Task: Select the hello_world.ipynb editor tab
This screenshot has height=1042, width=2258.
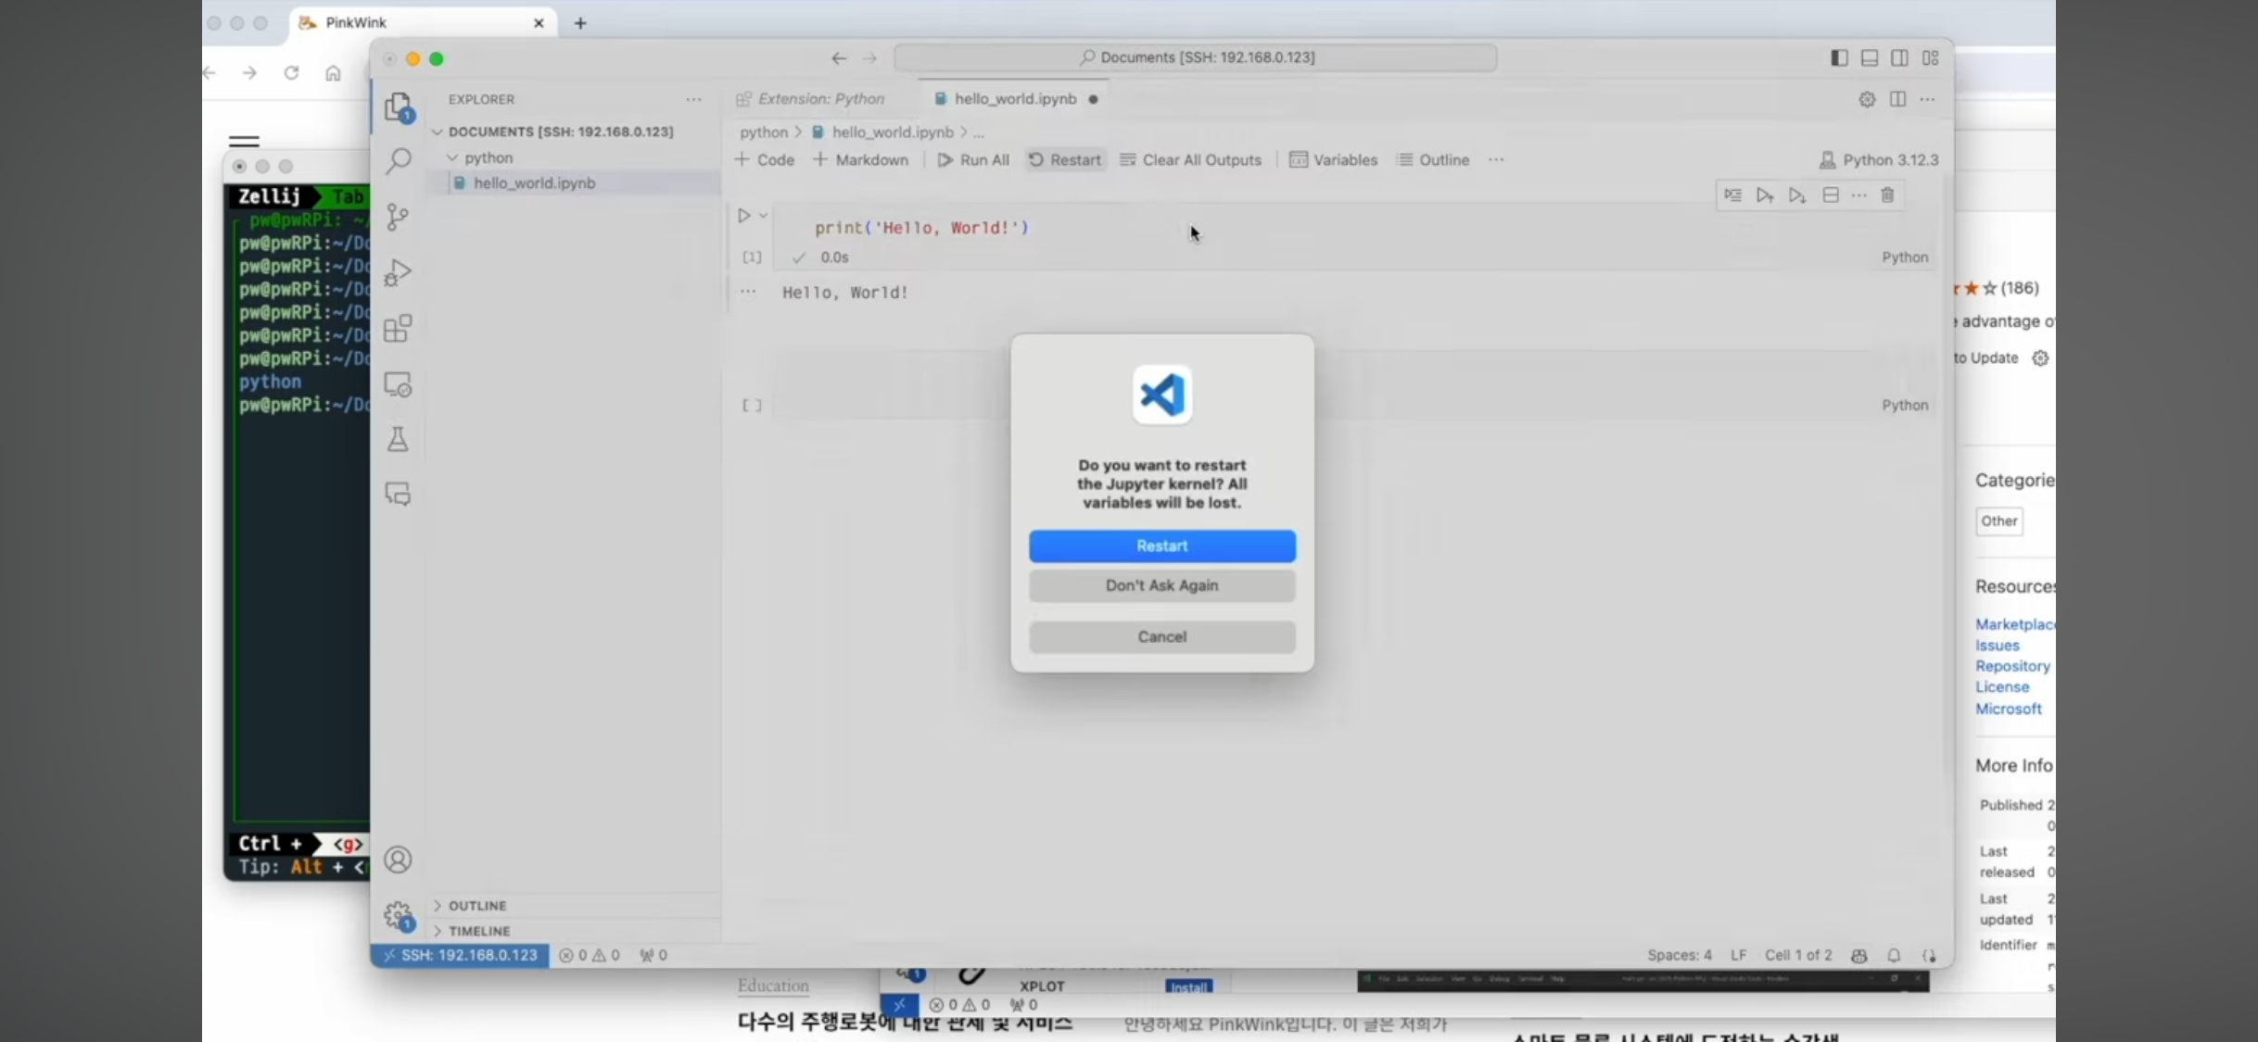Action: tap(1014, 98)
